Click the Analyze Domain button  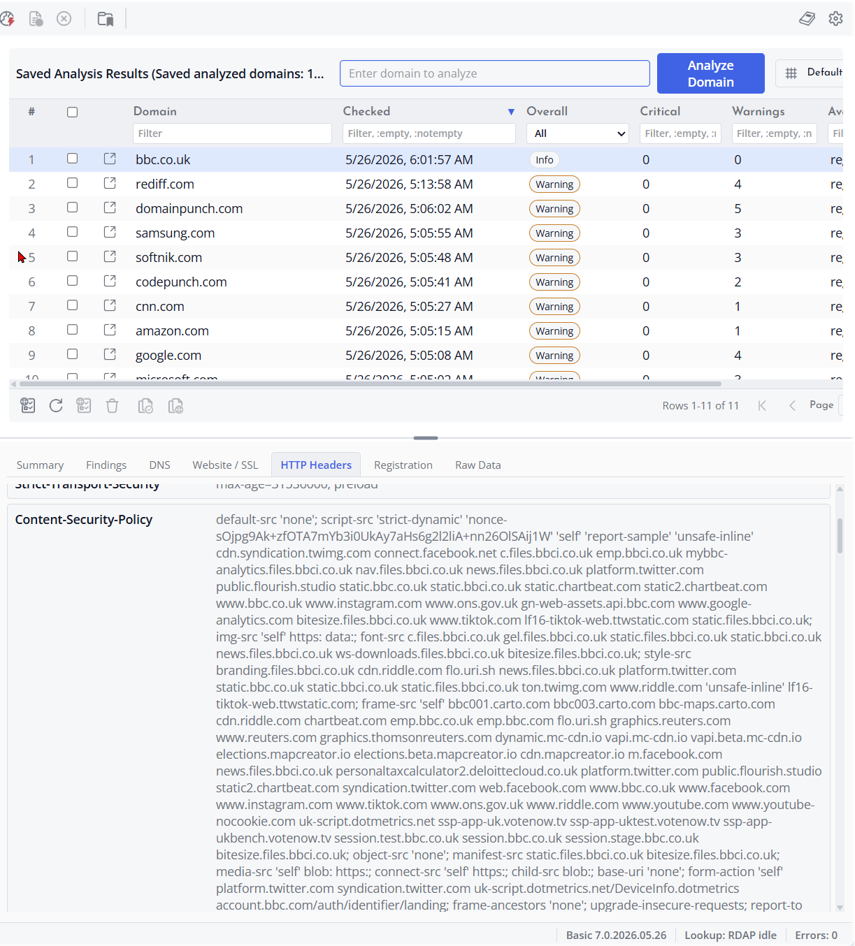tap(711, 73)
